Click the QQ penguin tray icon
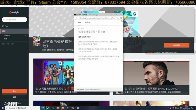This screenshot has width=196, height=110. tap(171, 108)
